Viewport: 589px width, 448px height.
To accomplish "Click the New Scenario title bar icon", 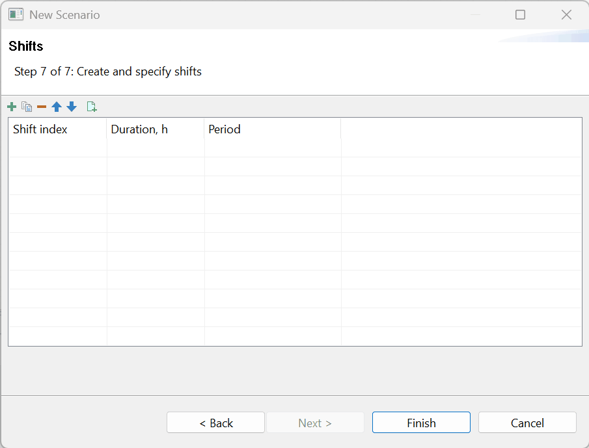I will pos(16,15).
